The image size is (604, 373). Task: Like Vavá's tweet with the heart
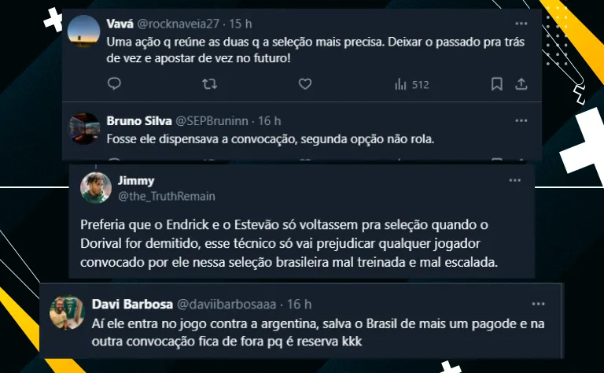pyautogui.click(x=305, y=83)
